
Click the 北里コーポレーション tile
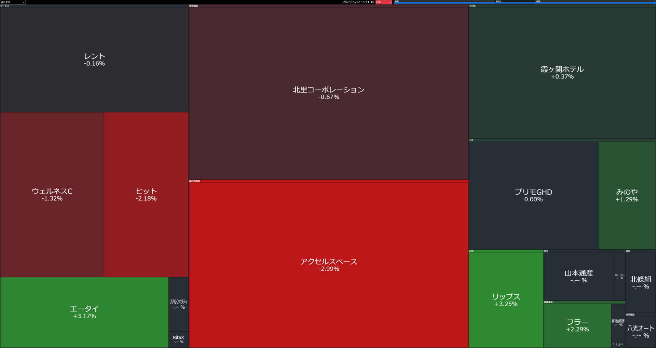[x=328, y=93]
